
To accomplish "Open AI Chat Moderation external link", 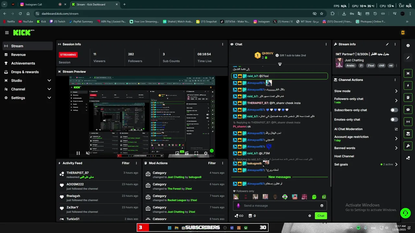I will (396, 129).
